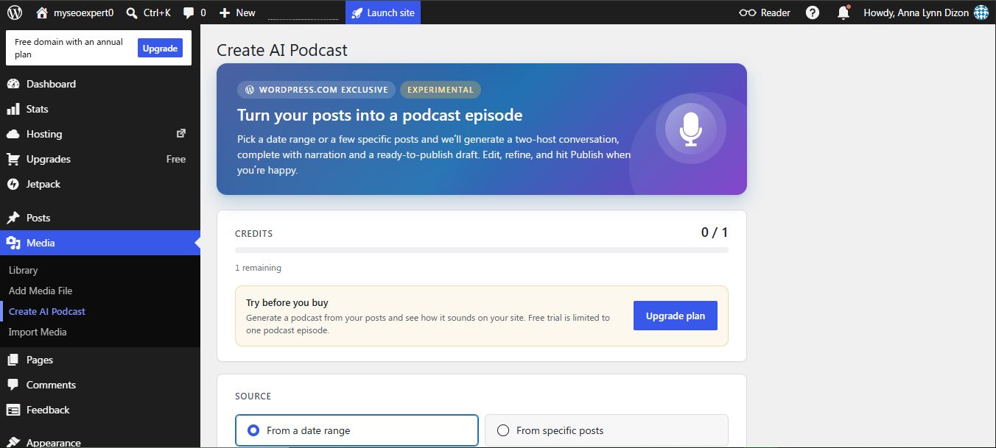
Task: Open the Dashboard sidebar icon
Action: click(13, 84)
